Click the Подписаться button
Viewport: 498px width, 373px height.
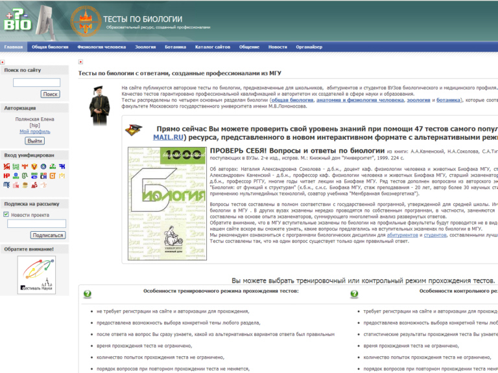click(x=48, y=235)
